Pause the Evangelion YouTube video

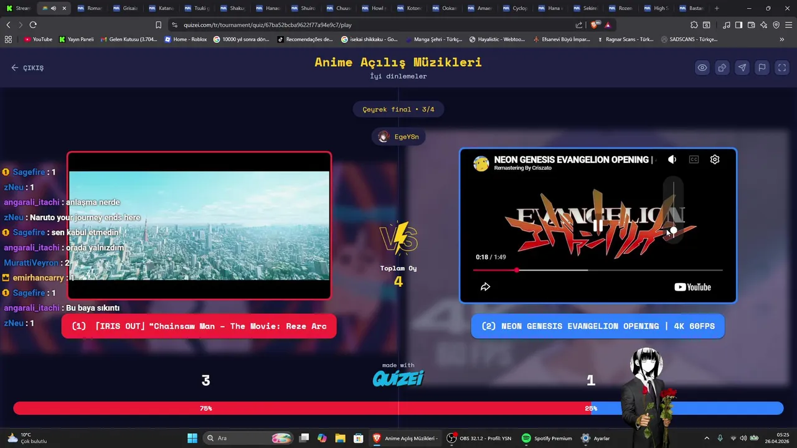(x=598, y=225)
